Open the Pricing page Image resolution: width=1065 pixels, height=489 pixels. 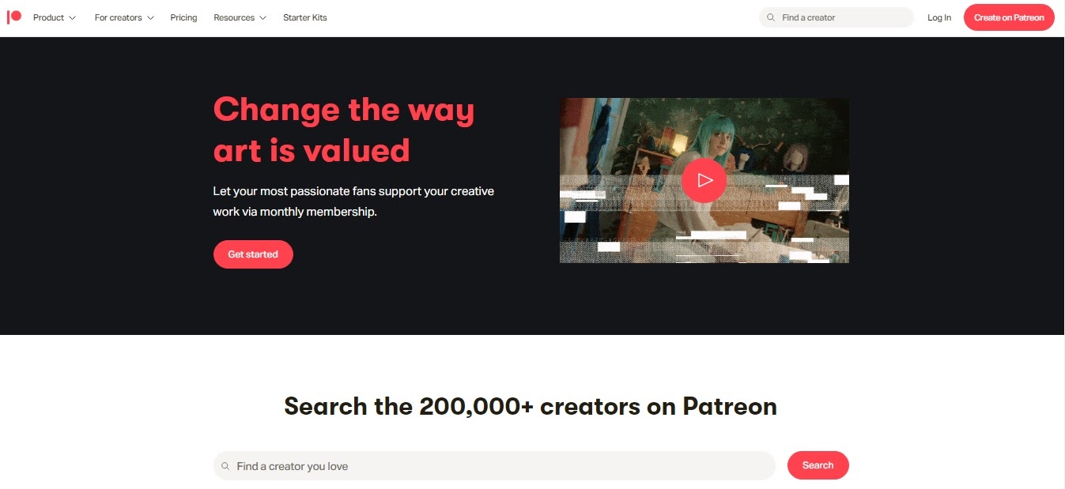[x=183, y=17]
